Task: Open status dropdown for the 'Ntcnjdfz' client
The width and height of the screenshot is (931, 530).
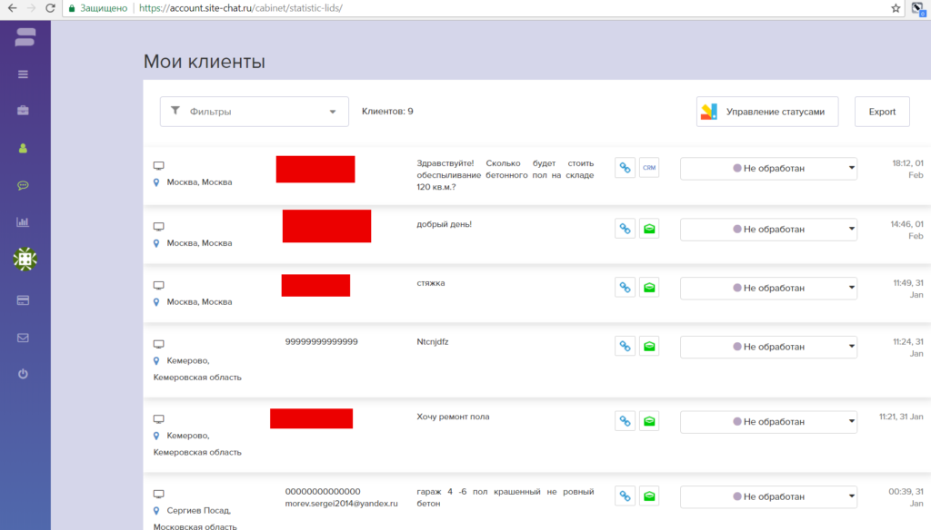Action: [x=768, y=348]
